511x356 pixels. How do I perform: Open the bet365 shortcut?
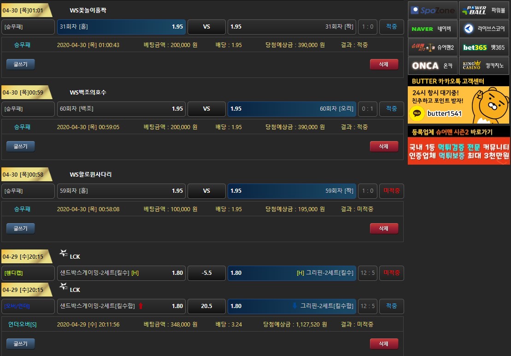click(484, 47)
